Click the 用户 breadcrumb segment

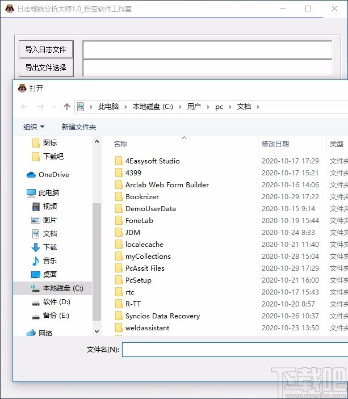[x=194, y=107]
